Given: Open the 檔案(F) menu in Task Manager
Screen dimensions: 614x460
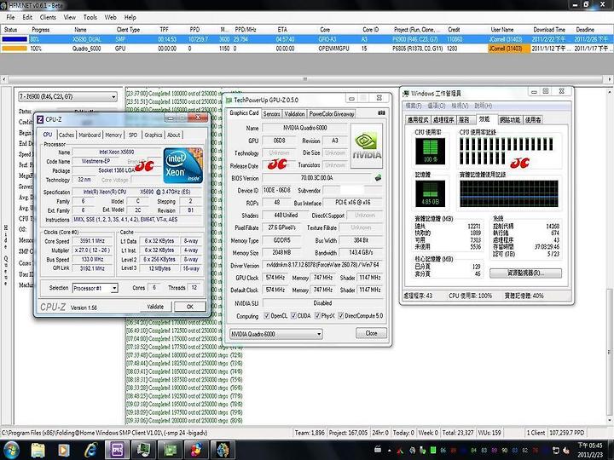Looking at the screenshot, I should (x=414, y=106).
